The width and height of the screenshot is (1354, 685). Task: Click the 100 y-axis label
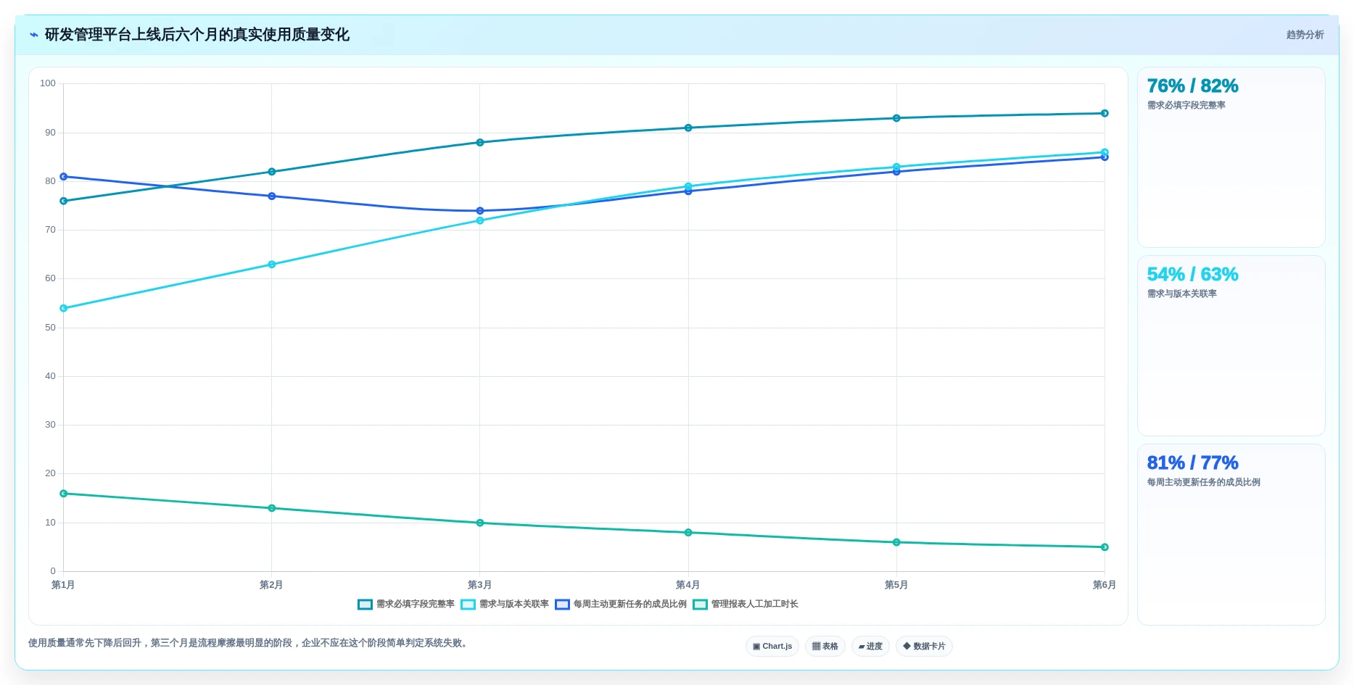tap(48, 83)
